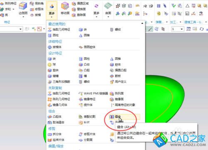This screenshot has height=150, width=208.
Task: Select 键槽 (Slot) in 设计特征
Action: (x=53, y=76)
